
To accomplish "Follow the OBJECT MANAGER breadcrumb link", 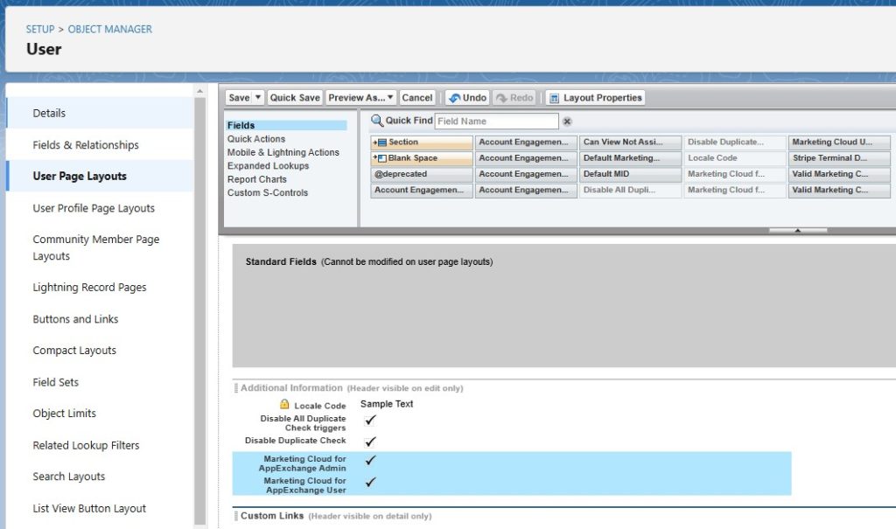I will coord(109,29).
